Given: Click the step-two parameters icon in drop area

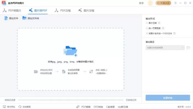Looking at the screenshot, I should click(64, 71).
